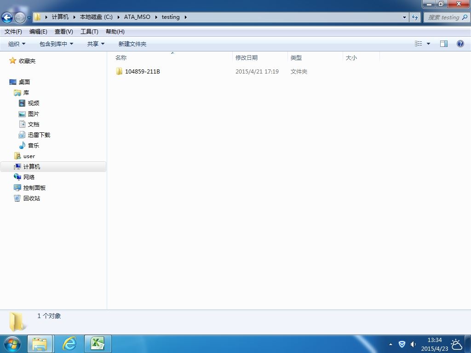Click the weather tray icon
471x353 pixels.
(457, 345)
